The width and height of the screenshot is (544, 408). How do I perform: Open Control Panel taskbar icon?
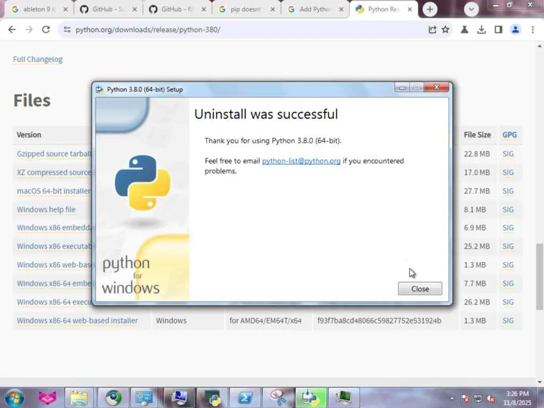(x=144, y=397)
